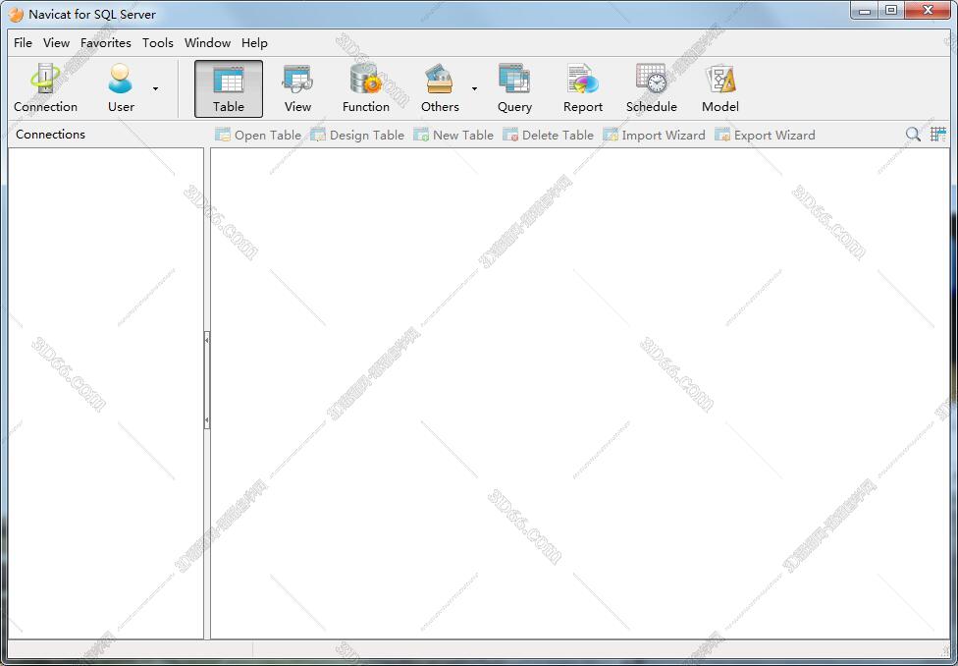Open the Favorites menu
Viewport: 958px width, 666px height.
pos(106,43)
